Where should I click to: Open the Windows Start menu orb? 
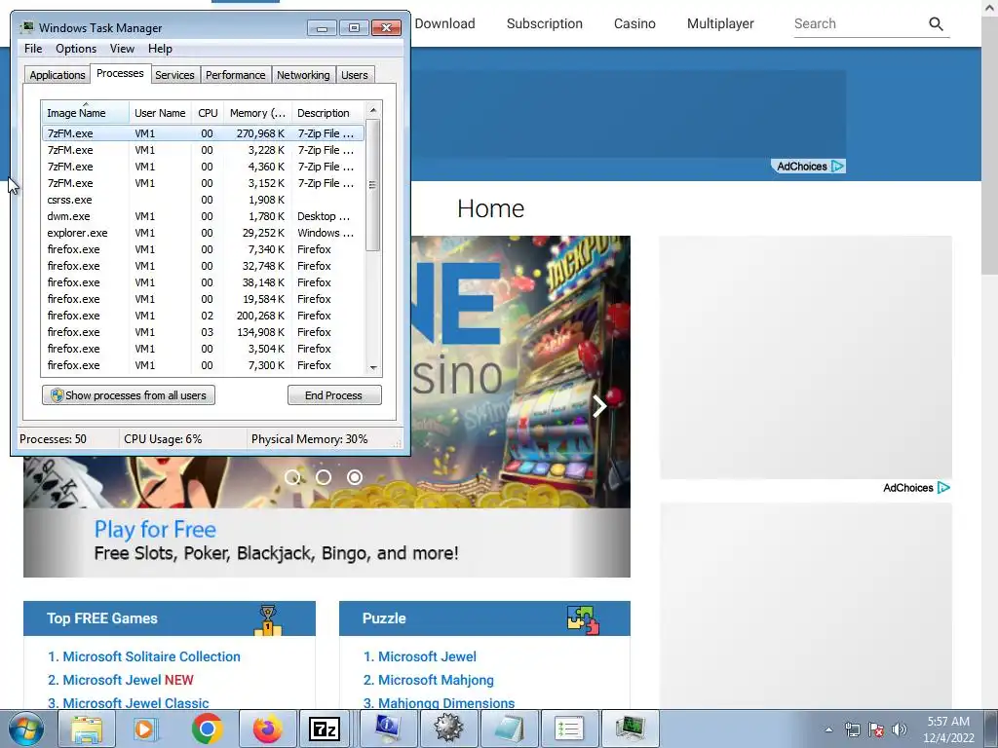tap(25, 729)
